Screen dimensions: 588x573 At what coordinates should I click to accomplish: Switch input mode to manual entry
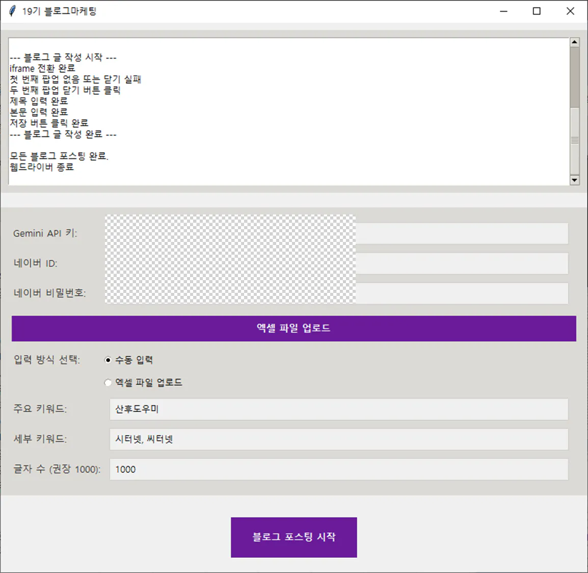point(108,360)
